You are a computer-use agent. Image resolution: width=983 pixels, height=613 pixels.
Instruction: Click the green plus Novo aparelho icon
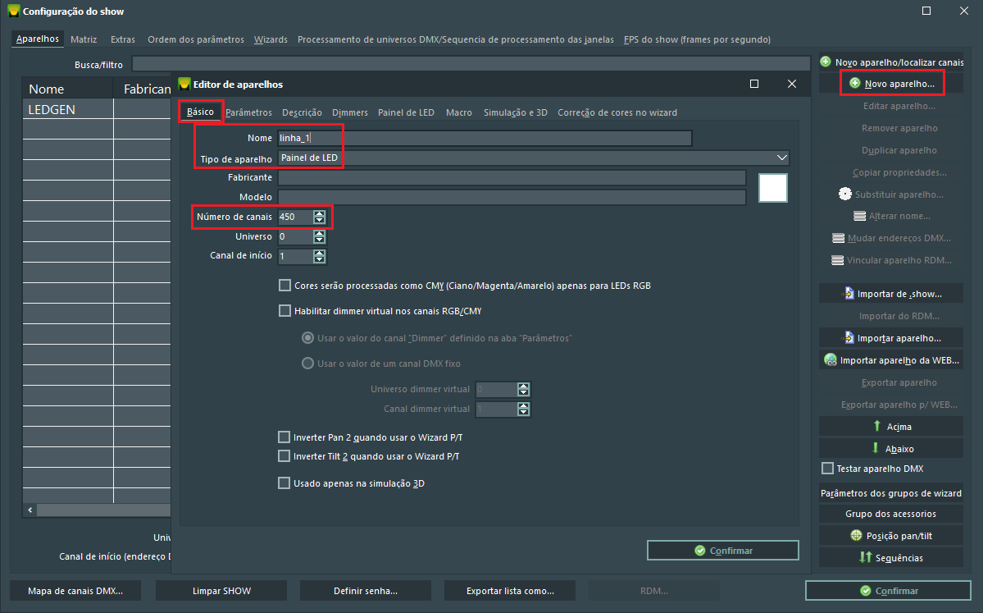click(x=855, y=84)
